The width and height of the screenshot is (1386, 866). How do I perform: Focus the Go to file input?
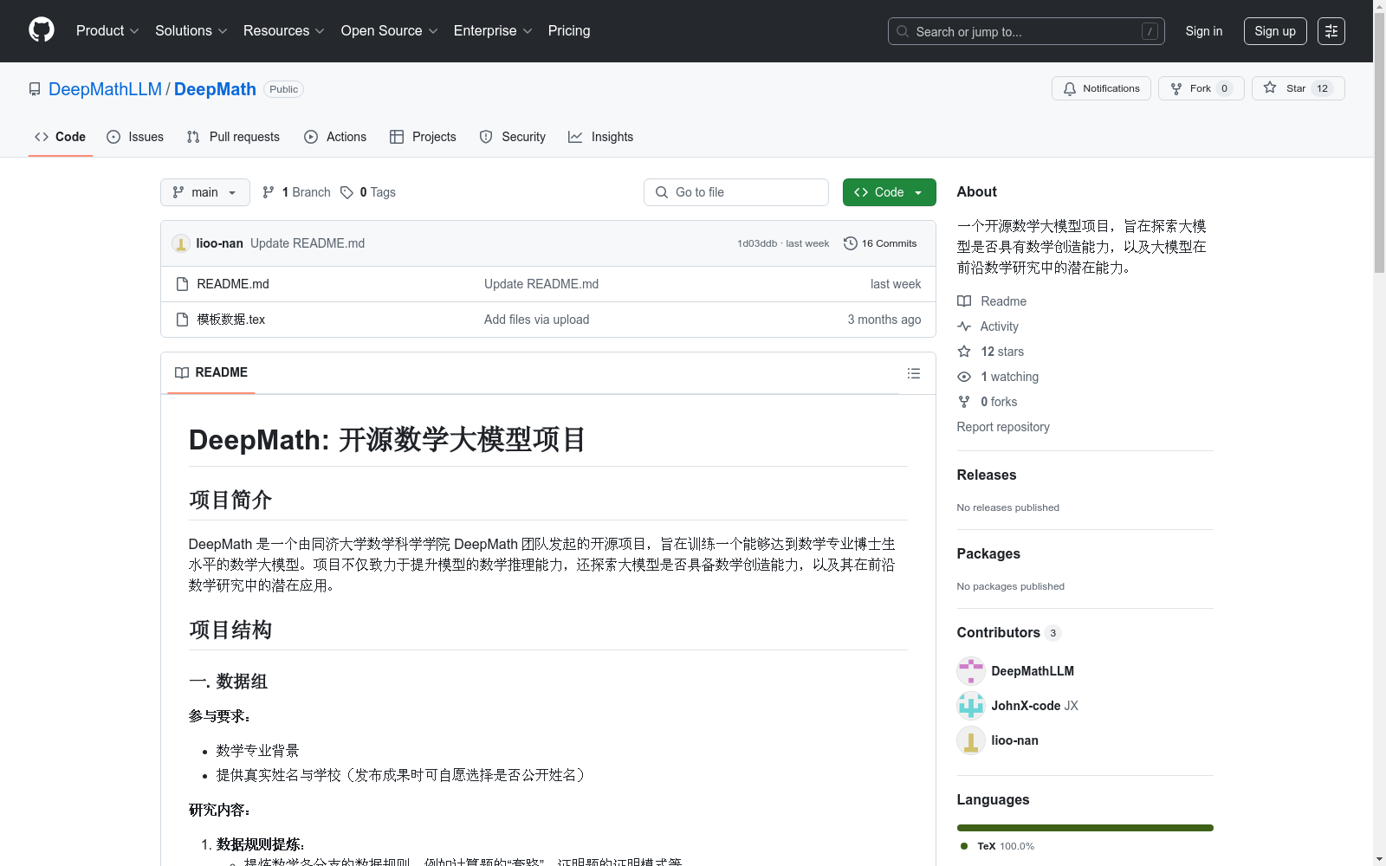(x=736, y=192)
